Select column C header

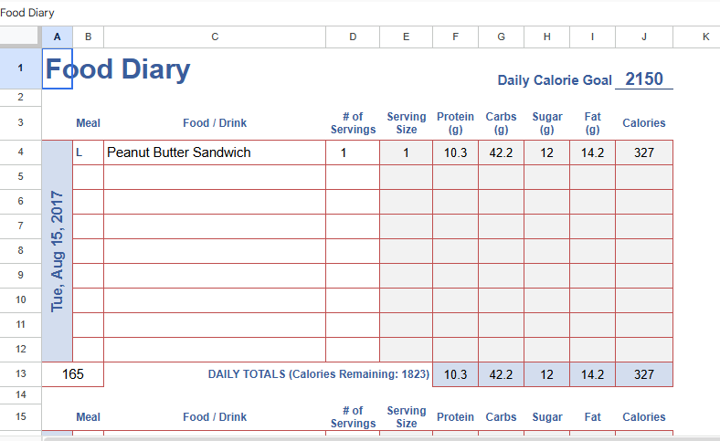[x=215, y=37]
